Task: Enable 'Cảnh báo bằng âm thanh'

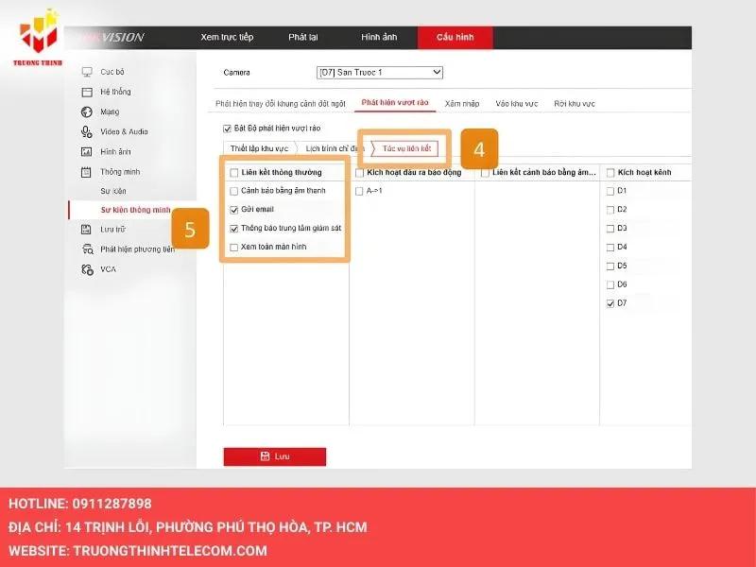Action: coord(232,191)
